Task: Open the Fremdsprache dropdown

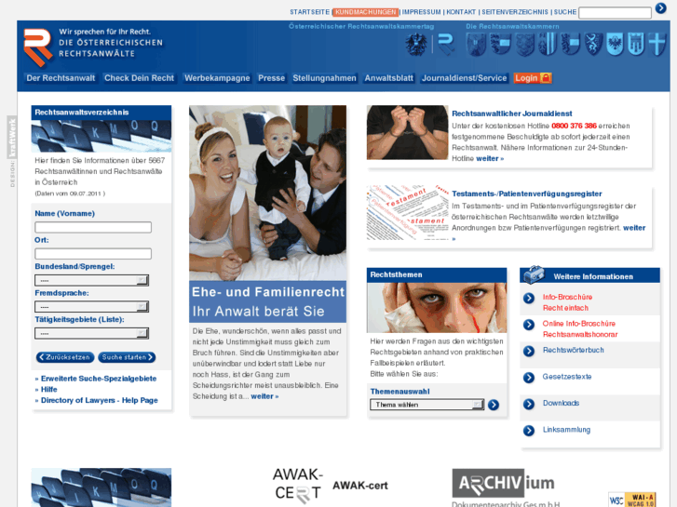Action: (92, 307)
